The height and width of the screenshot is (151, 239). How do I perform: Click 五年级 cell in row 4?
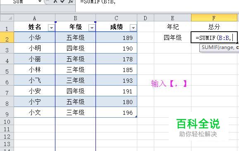point(75,59)
